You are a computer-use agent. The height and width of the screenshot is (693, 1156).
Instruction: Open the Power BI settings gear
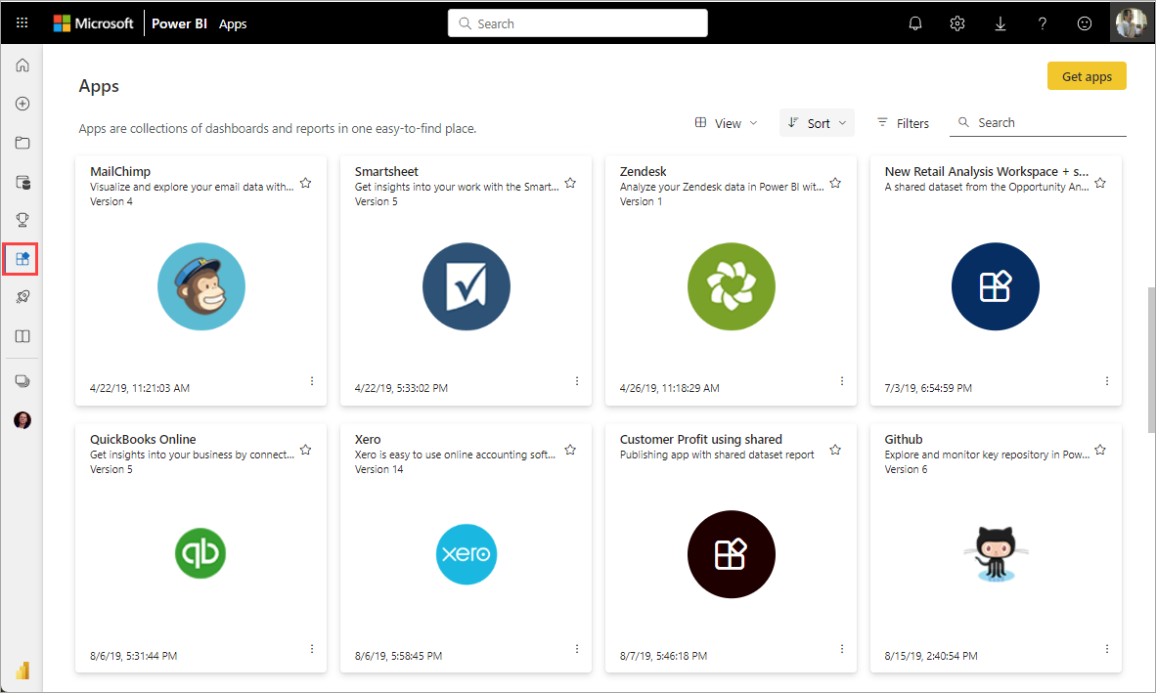pos(956,22)
